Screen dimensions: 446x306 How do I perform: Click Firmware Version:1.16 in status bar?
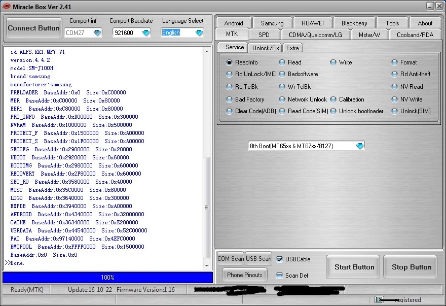[145, 289]
